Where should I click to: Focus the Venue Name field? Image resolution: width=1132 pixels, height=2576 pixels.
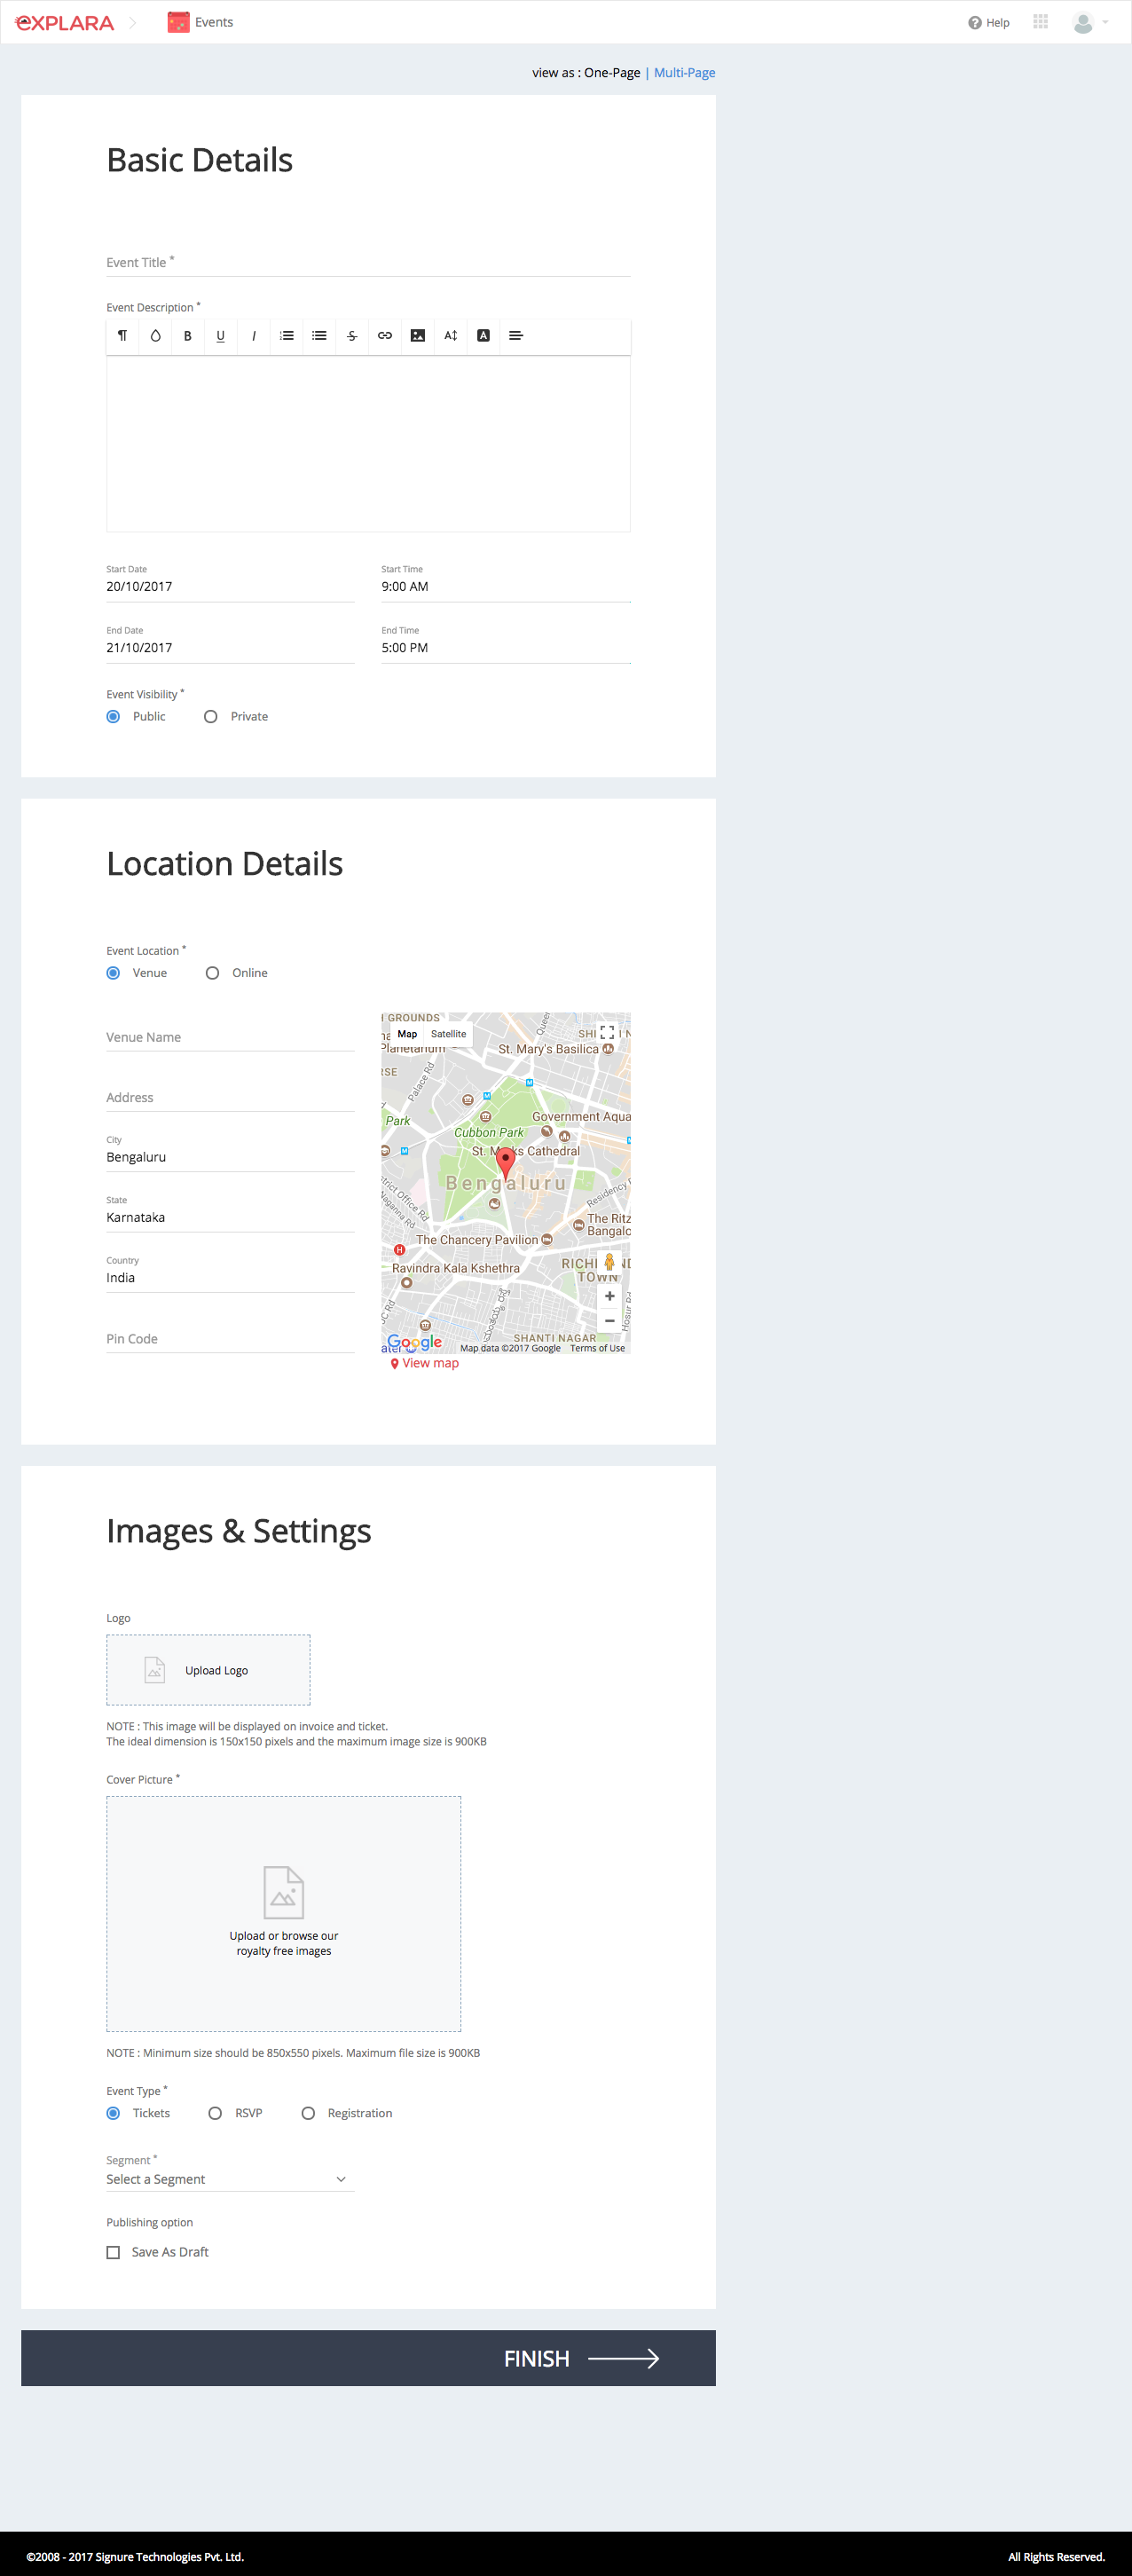[230, 1037]
